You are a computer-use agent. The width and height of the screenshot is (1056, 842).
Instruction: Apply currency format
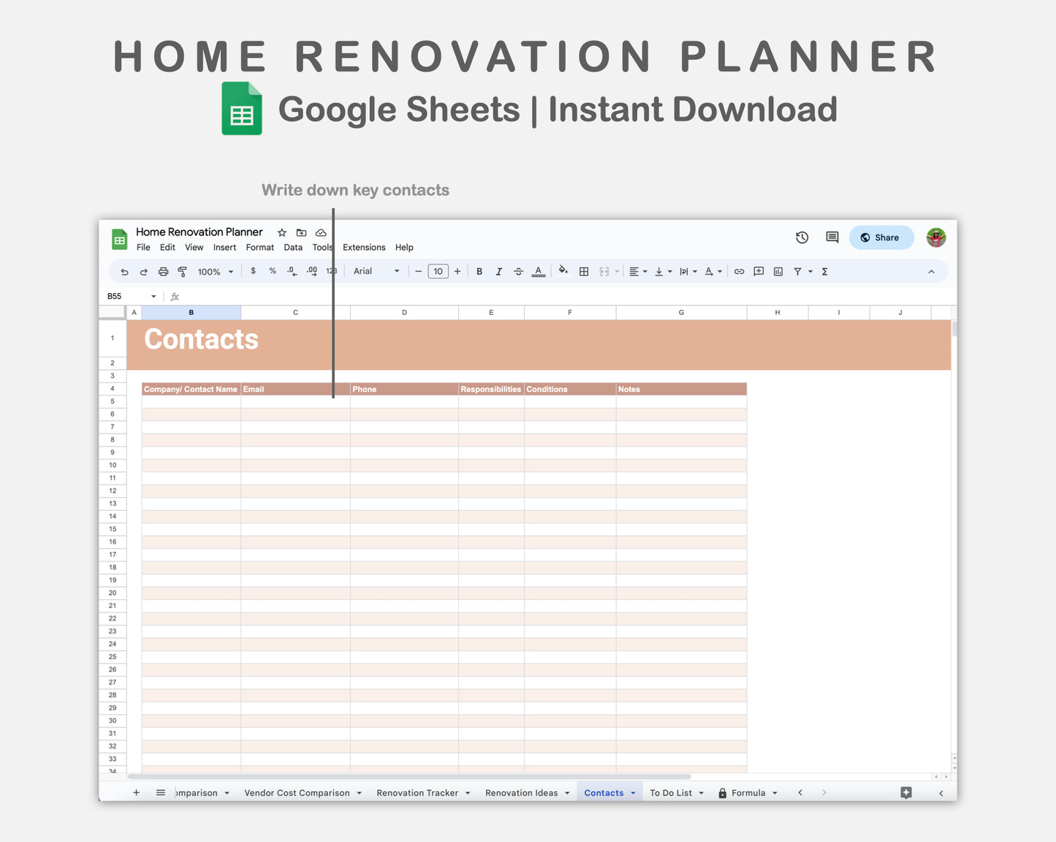point(253,271)
